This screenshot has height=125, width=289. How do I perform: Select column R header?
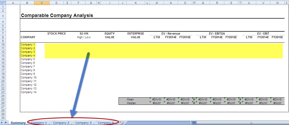coord(217,3)
